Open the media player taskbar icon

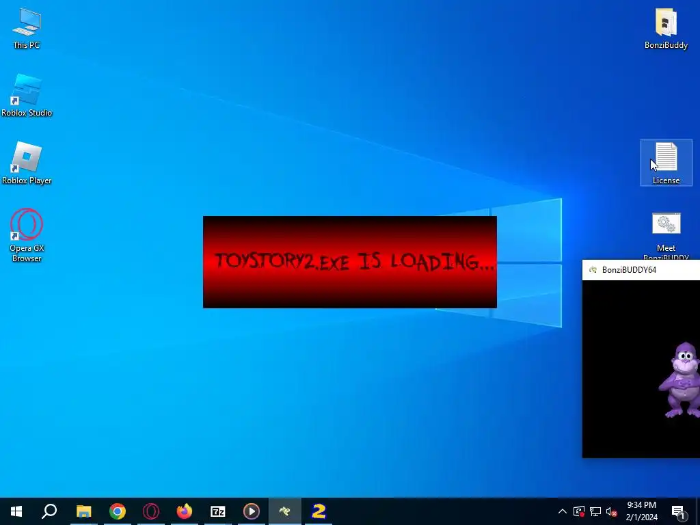click(x=252, y=511)
